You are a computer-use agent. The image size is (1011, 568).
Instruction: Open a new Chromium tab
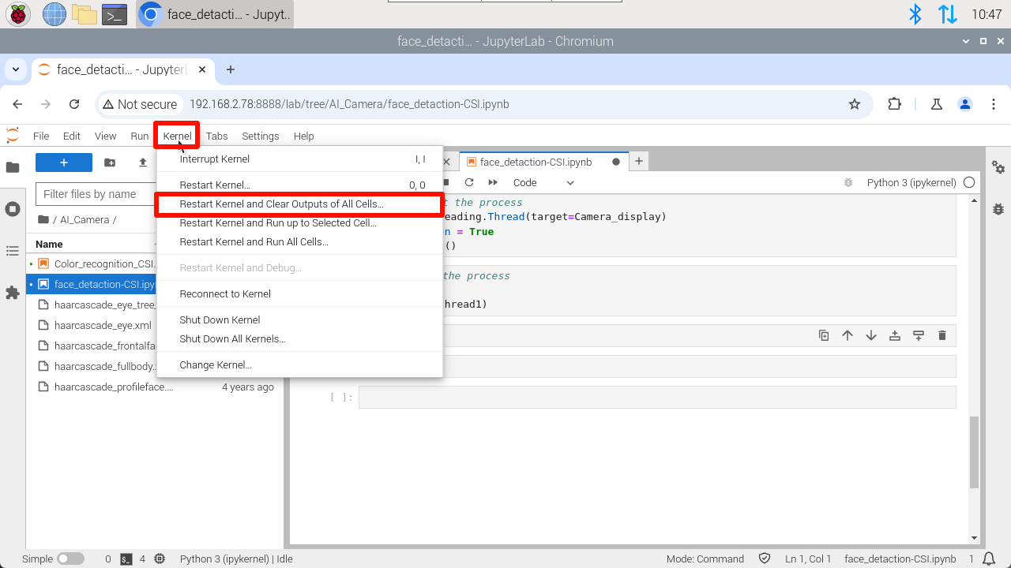[231, 69]
